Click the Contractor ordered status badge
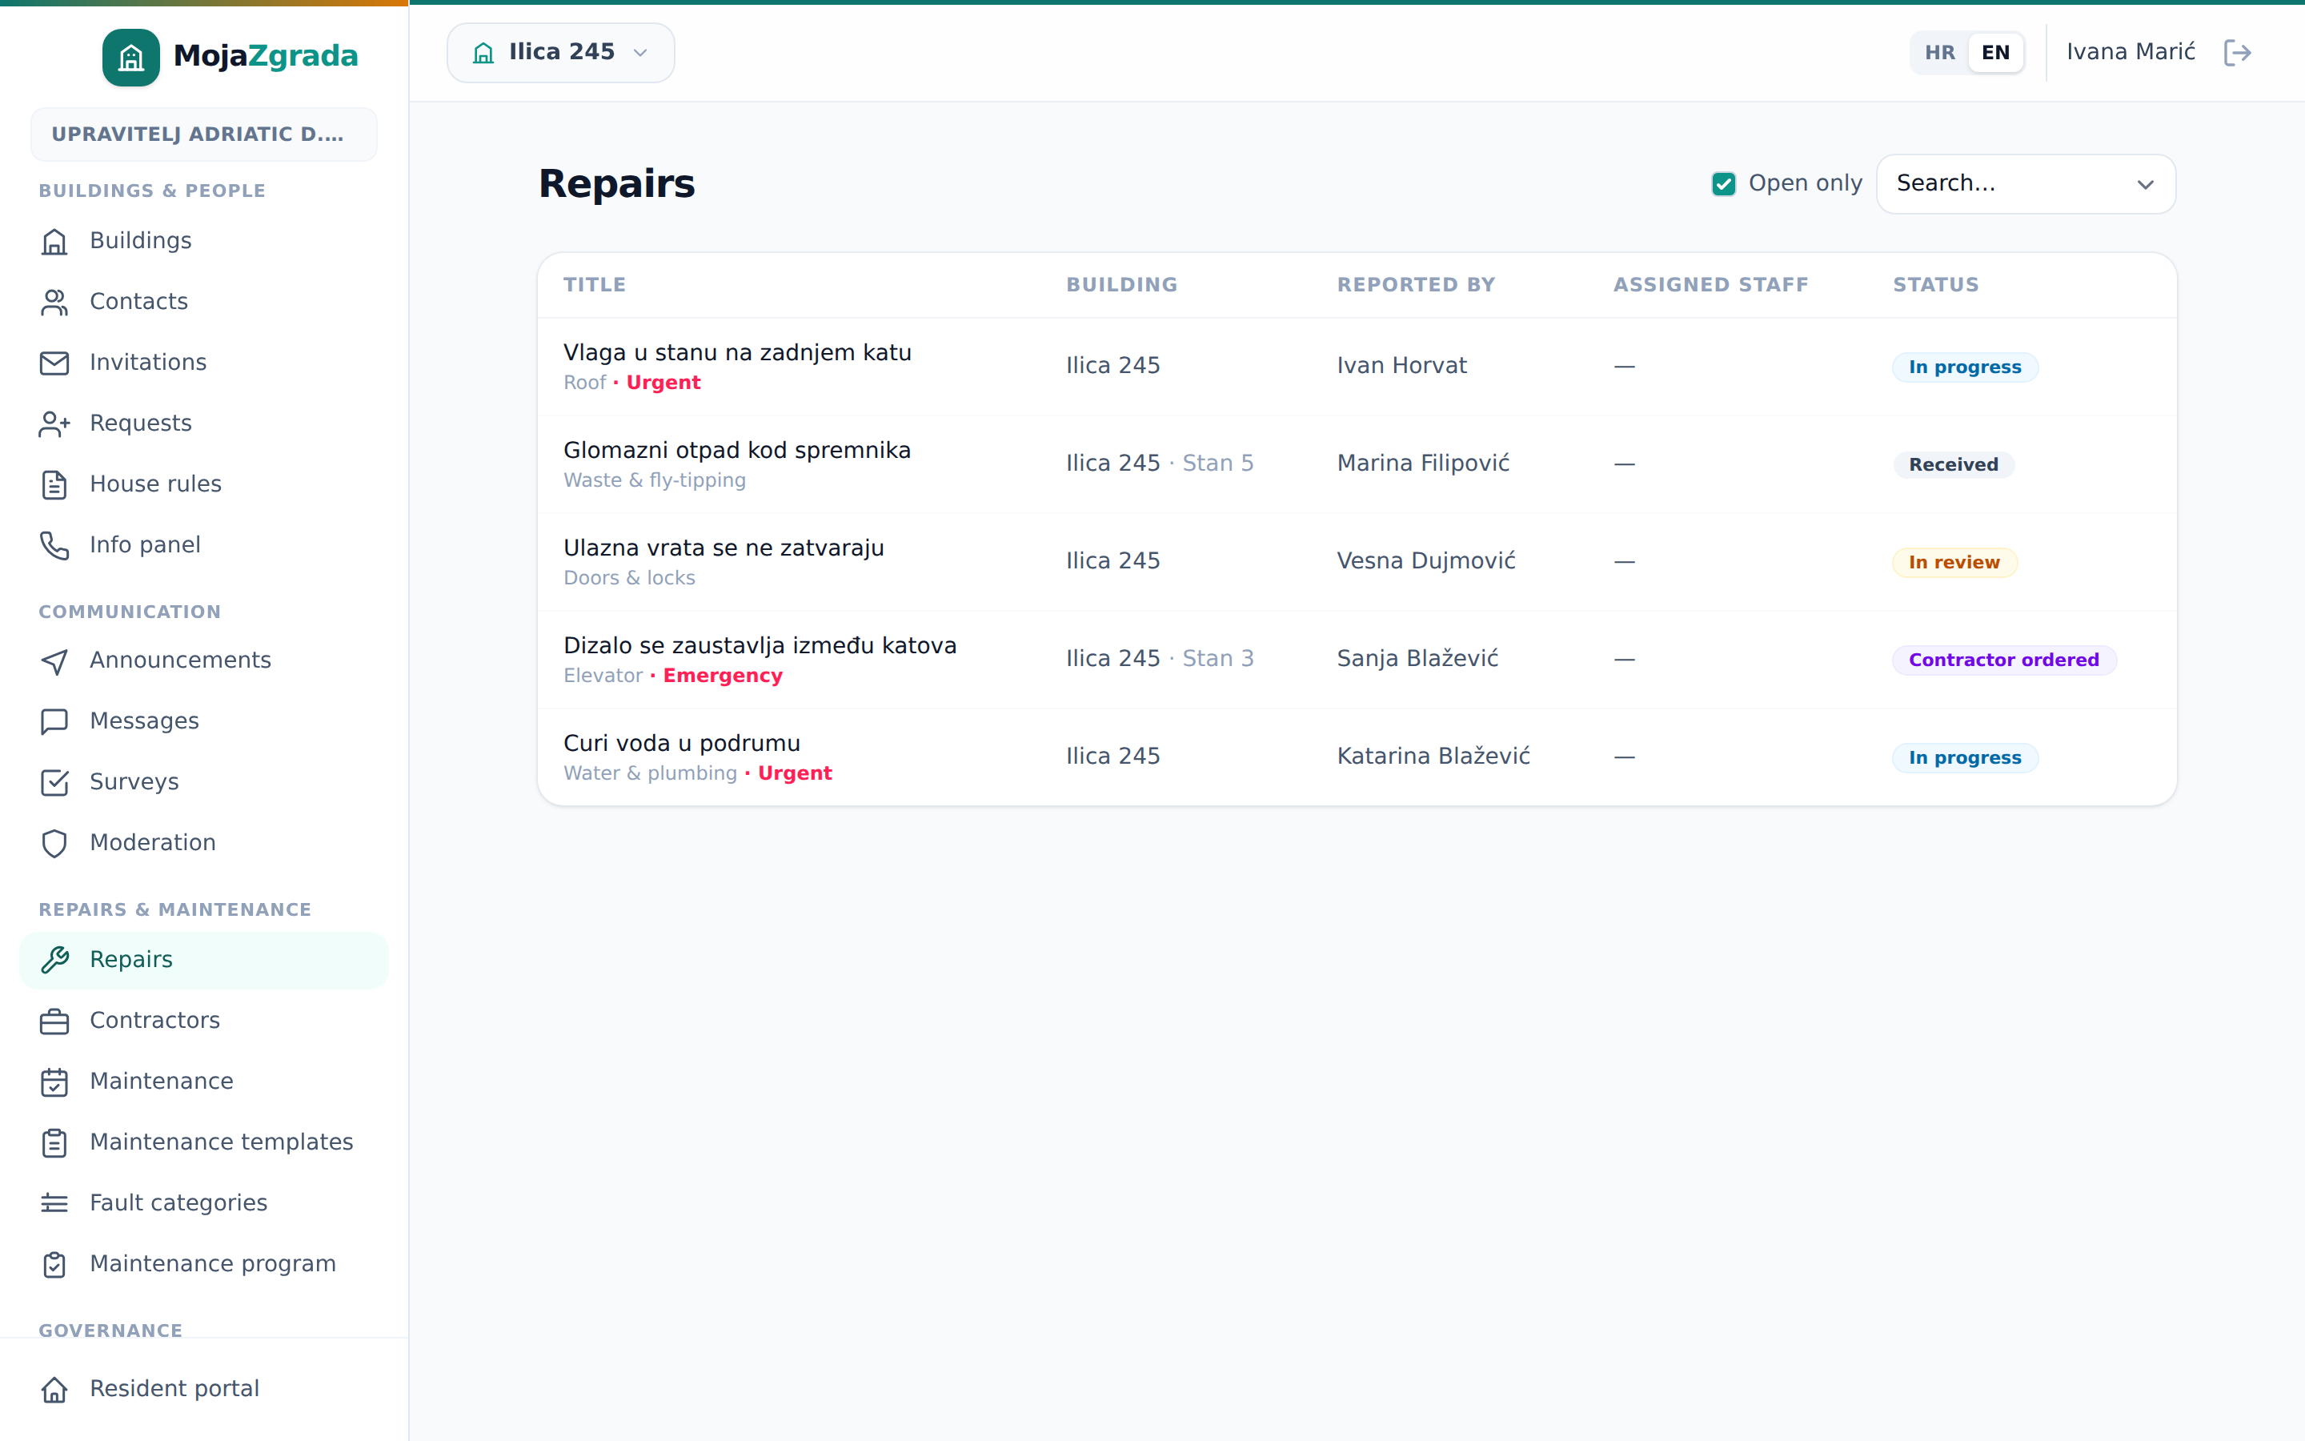Viewport: 2305px width, 1441px height. [2003, 660]
